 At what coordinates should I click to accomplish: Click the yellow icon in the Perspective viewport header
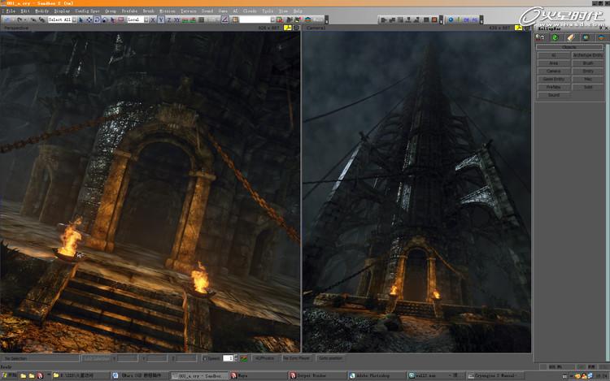(x=287, y=28)
